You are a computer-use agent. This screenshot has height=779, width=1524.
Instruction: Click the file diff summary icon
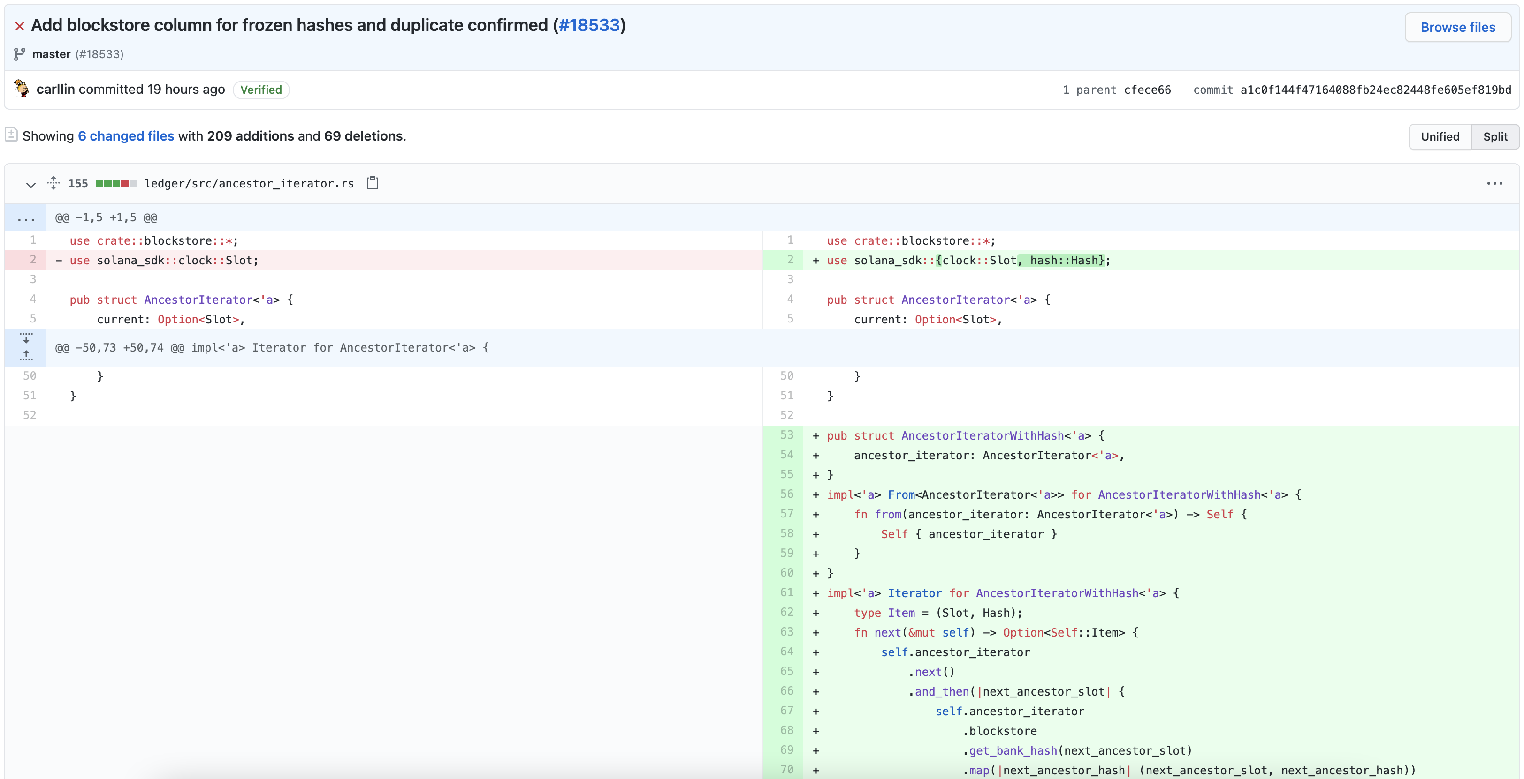(11, 135)
